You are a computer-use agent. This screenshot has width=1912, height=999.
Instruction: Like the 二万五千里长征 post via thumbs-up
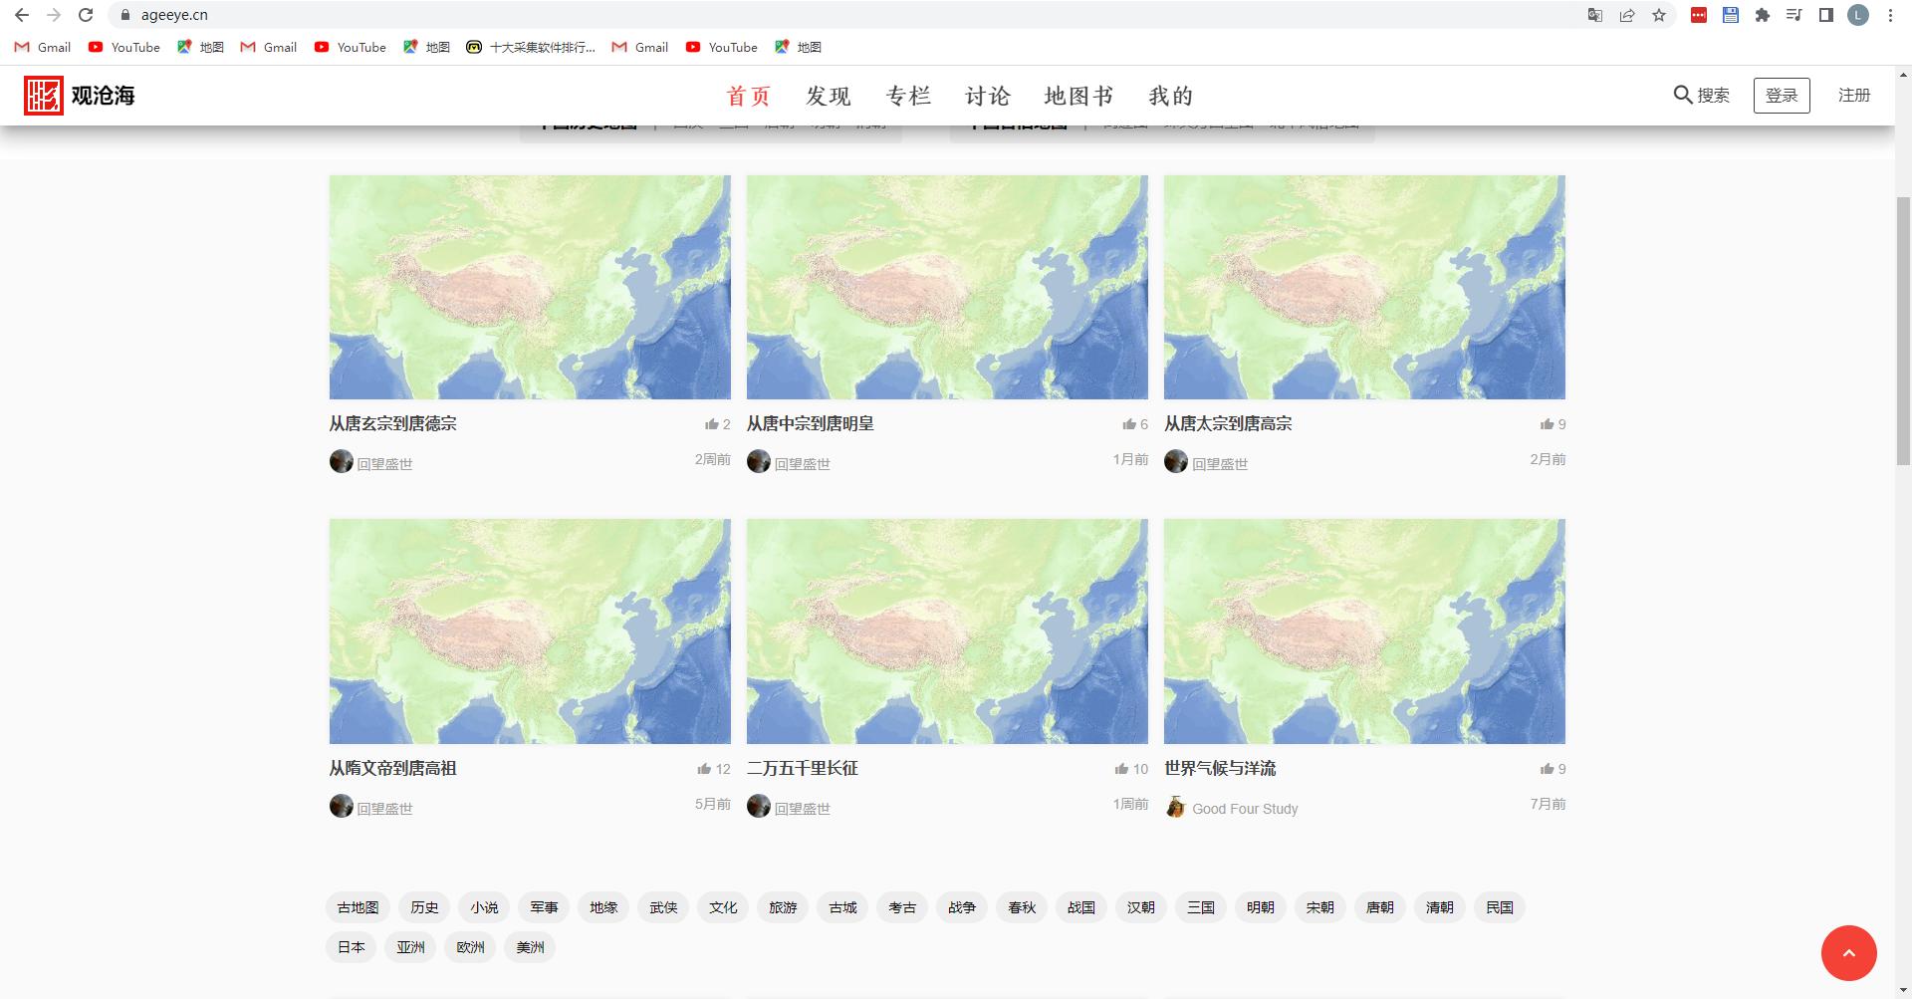(x=1121, y=769)
